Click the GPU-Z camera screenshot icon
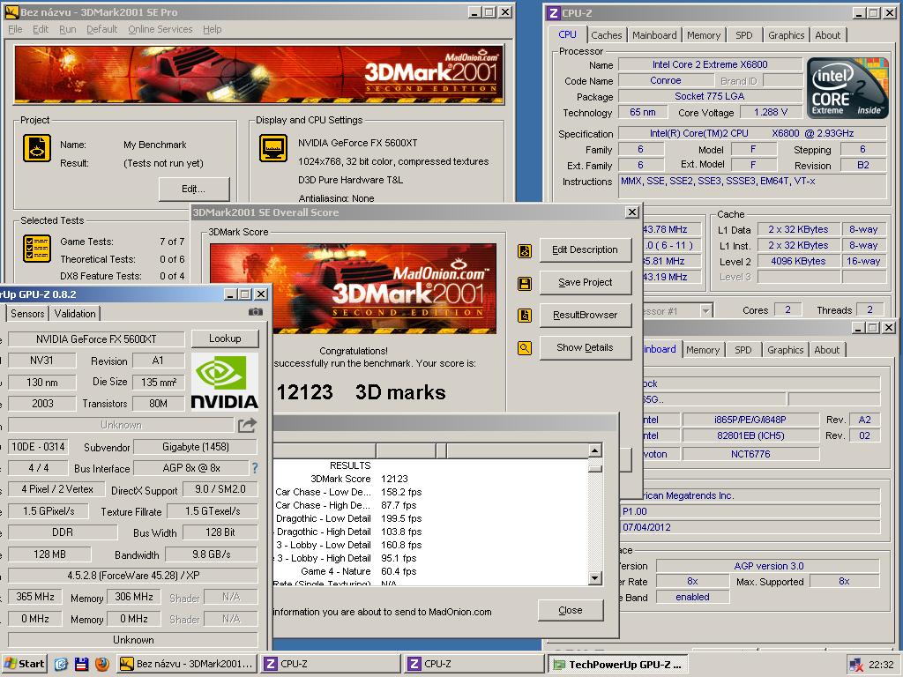The image size is (903, 677). [x=255, y=312]
